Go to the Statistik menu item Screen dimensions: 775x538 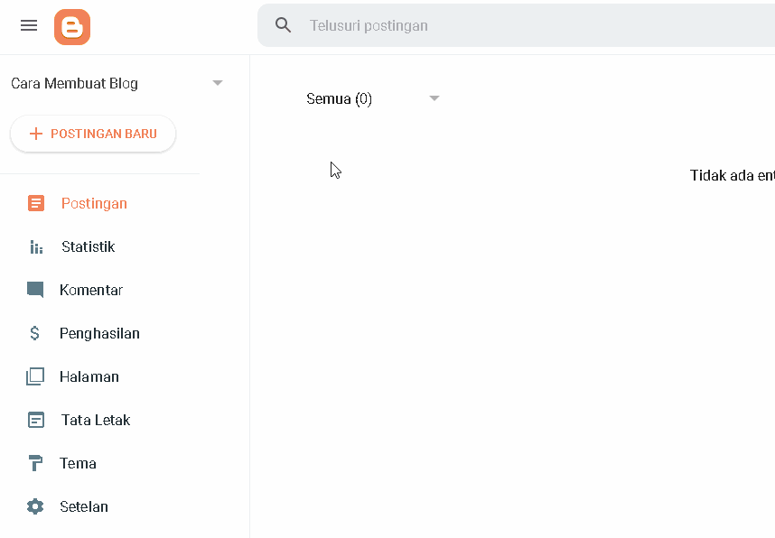click(88, 246)
